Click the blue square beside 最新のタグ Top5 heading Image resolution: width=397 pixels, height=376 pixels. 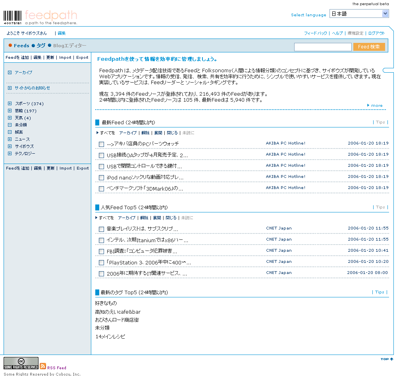point(97,293)
